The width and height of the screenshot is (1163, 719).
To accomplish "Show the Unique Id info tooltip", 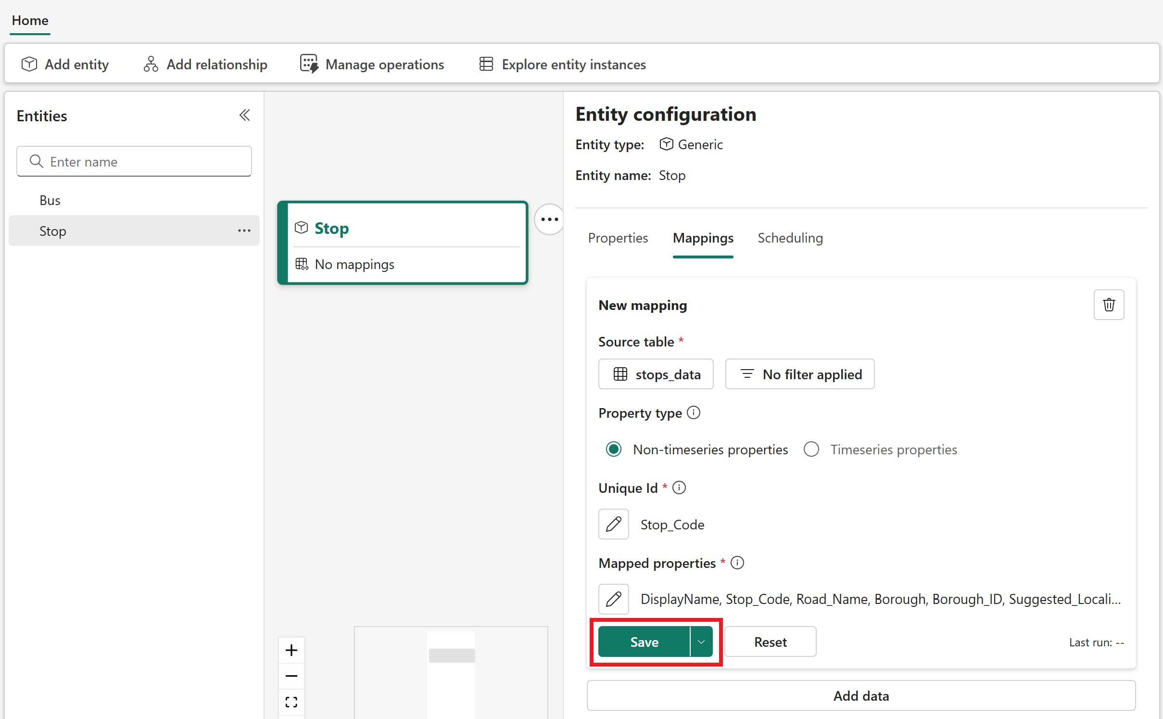I will [x=679, y=488].
